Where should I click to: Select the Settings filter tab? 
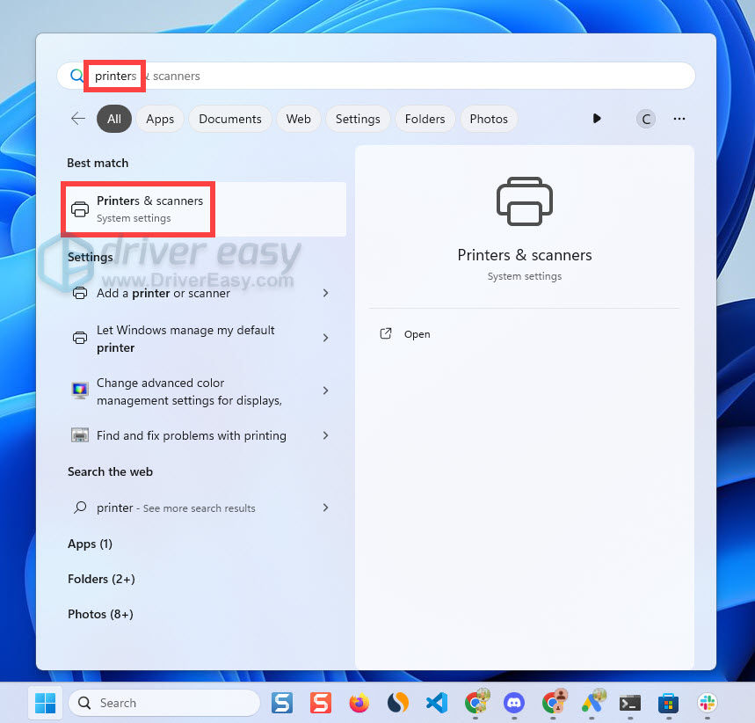(x=358, y=119)
